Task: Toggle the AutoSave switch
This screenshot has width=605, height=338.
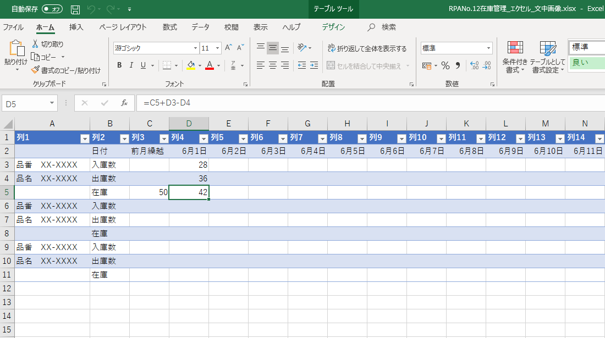Action: click(x=52, y=9)
